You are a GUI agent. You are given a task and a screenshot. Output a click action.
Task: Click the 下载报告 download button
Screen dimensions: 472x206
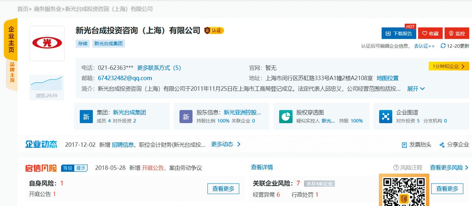tap(399, 33)
